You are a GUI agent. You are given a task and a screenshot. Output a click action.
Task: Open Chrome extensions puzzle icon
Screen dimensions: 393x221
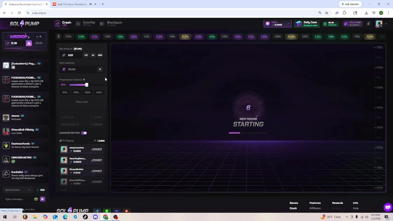point(344,13)
